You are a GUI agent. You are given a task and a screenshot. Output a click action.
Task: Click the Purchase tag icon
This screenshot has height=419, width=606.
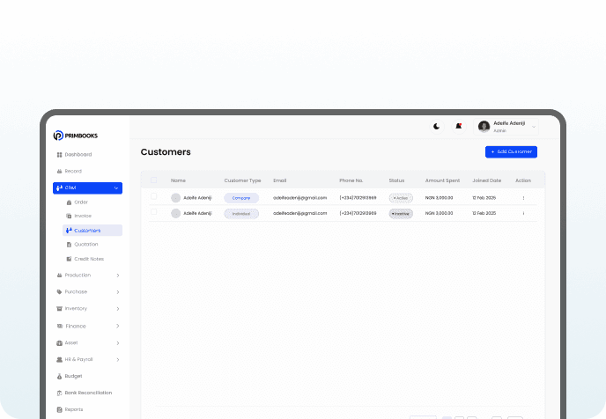[60, 292]
